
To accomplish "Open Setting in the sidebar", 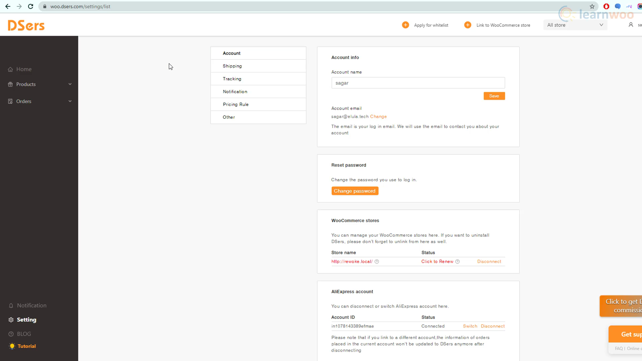I will (x=26, y=320).
